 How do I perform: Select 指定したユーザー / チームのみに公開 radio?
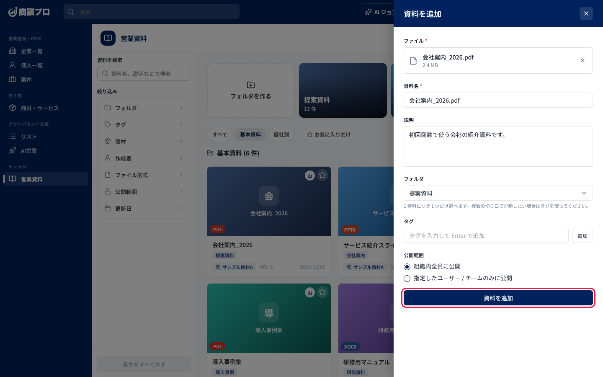click(x=407, y=279)
